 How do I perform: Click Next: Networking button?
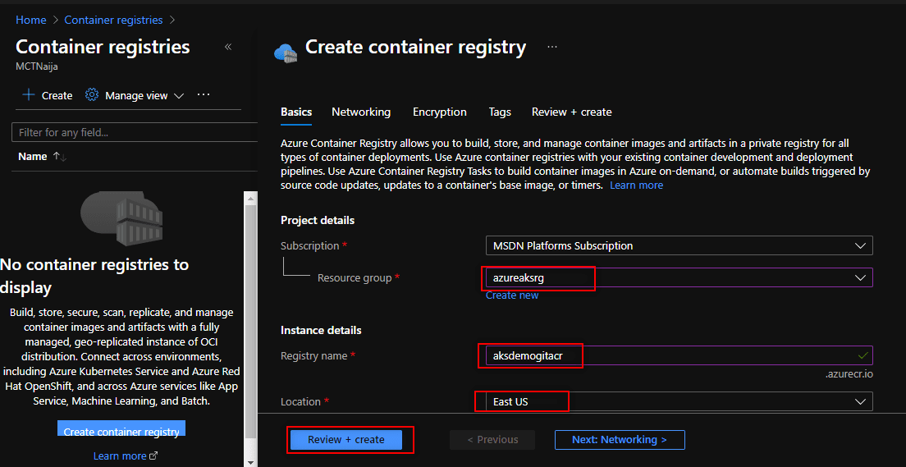pyautogui.click(x=620, y=440)
